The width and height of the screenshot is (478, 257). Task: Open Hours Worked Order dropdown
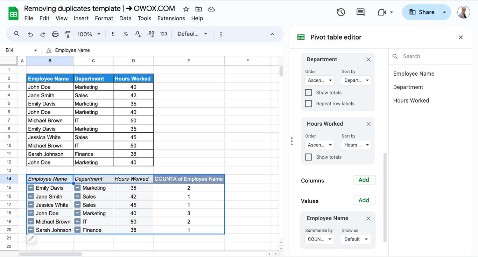point(319,145)
